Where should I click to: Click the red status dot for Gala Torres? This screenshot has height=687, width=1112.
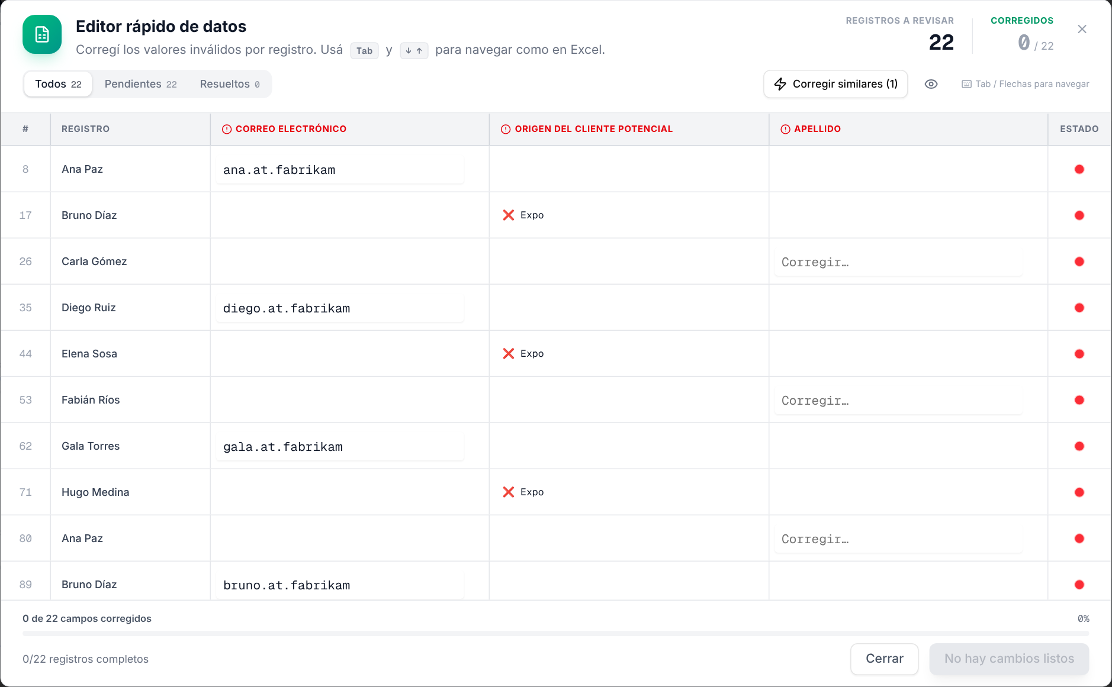[1079, 446]
